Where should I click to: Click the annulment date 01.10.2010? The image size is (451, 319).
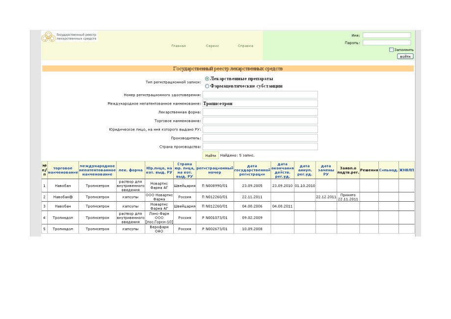tap(305, 186)
